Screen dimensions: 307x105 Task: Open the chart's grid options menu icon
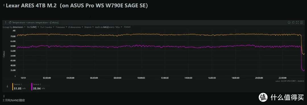pyautogui.click(x=302, y=22)
